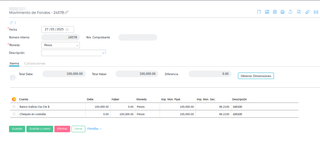Screen dimensions: 320x149
Task: Click the Guardar y nuevo button
Action: click(x=40, y=129)
